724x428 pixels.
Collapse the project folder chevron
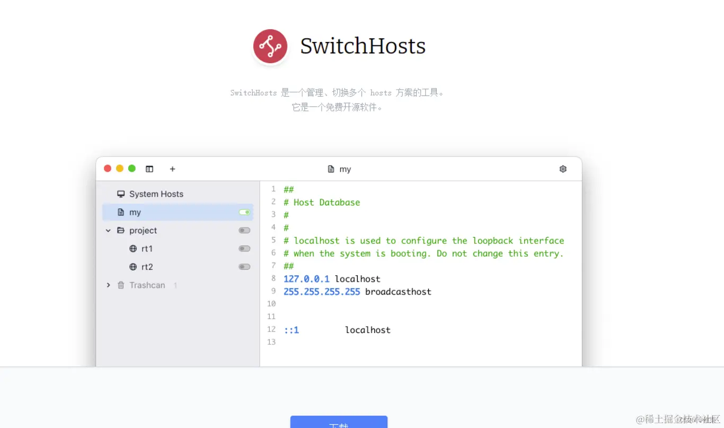108,230
